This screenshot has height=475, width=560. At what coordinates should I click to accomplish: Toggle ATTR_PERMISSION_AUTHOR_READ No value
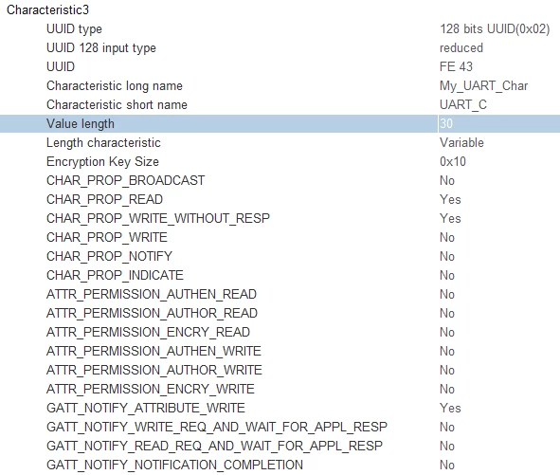coord(447,313)
